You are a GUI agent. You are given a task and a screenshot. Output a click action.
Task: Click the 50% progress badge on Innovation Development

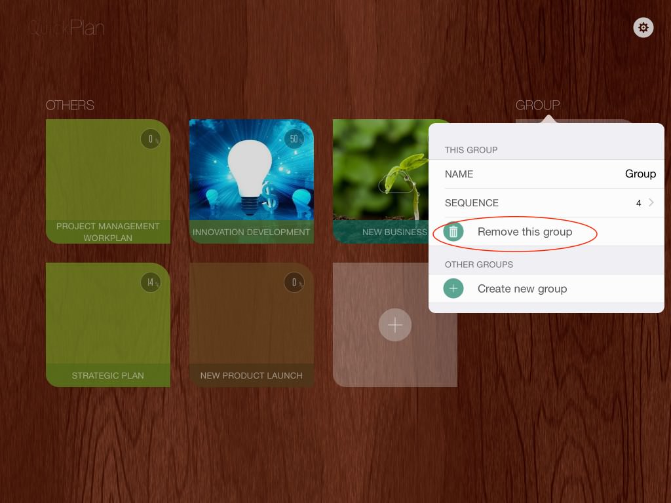(294, 139)
